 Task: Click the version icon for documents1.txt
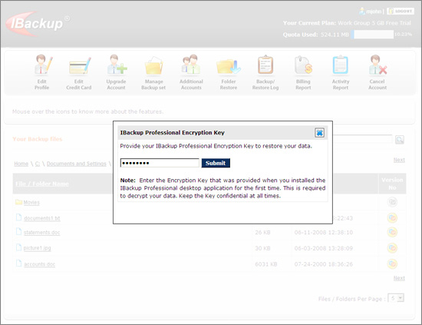tap(392, 217)
